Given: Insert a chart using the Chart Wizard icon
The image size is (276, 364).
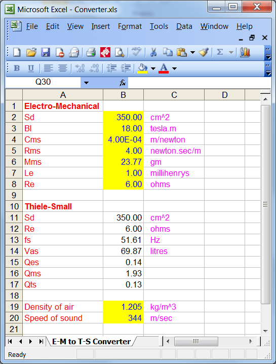Looking at the screenshot, I should click(245, 52).
